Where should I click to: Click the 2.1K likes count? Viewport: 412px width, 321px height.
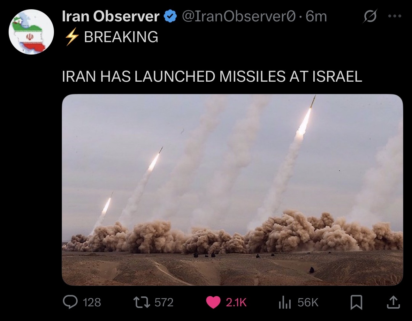point(236,302)
